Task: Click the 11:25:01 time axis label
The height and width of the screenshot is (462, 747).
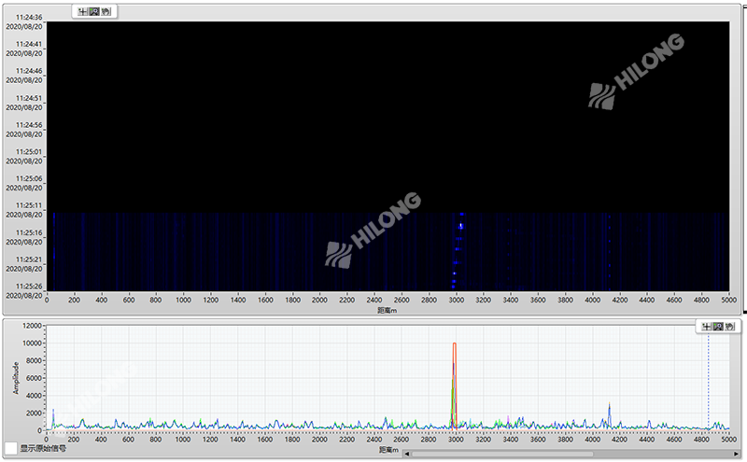Action: coord(29,152)
